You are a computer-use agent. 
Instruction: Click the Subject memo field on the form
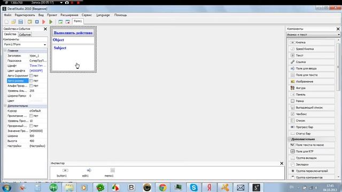pyautogui.click(x=73, y=58)
